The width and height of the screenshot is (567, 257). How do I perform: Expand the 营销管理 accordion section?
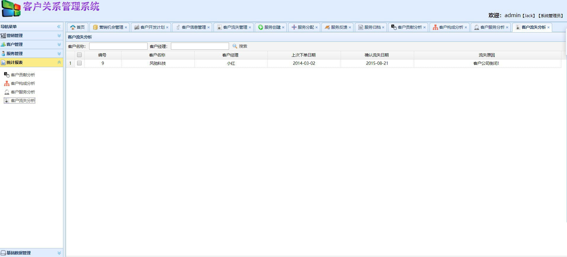pyautogui.click(x=59, y=35)
